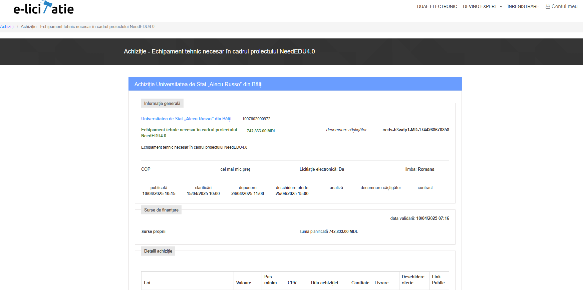
Task: Expand the DEVINO EXPERT dropdown arrow
Action: pyautogui.click(x=501, y=7)
